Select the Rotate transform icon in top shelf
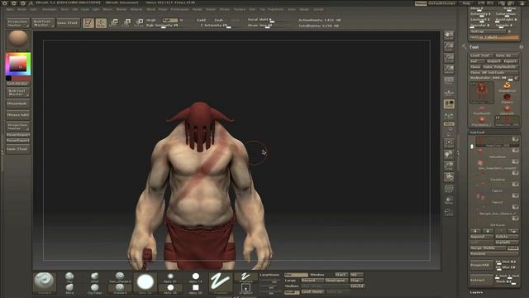The width and height of the screenshot is (529, 298). pos(139,22)
